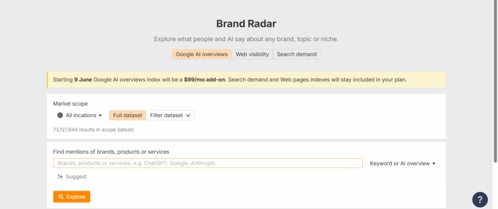The width and height of the screenshot is (498, 209).
Task: Switch to Google AI overviews tab
Action: coord(202,54)
